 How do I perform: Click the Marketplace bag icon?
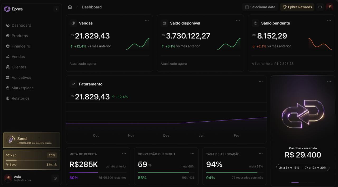(x=8, y=88)
